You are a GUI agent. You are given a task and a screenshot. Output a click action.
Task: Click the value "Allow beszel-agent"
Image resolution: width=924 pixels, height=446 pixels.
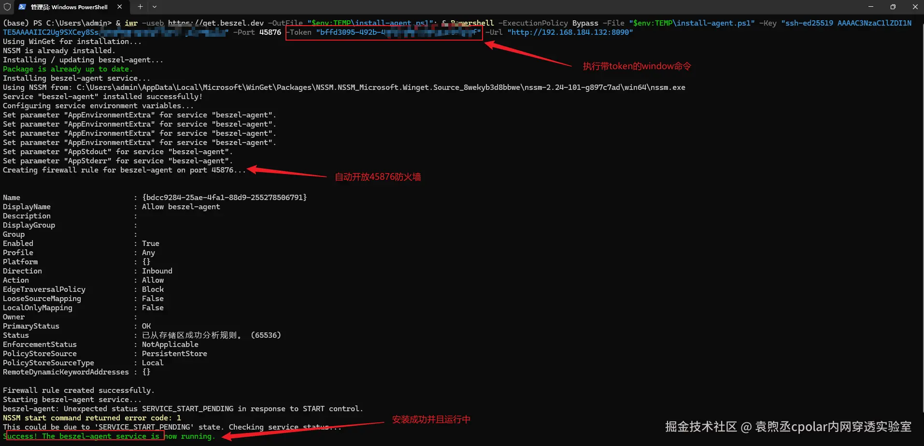pyautogui.click(x=181, y=207)
